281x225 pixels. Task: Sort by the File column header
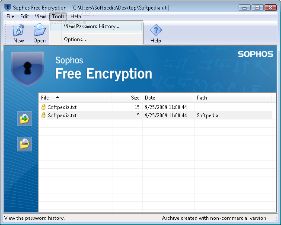click(75, 98)
